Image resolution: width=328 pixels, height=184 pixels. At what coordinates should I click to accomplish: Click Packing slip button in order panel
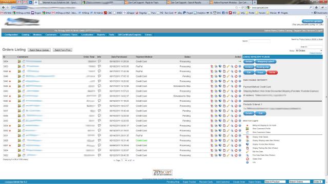(x=262, y=67)
